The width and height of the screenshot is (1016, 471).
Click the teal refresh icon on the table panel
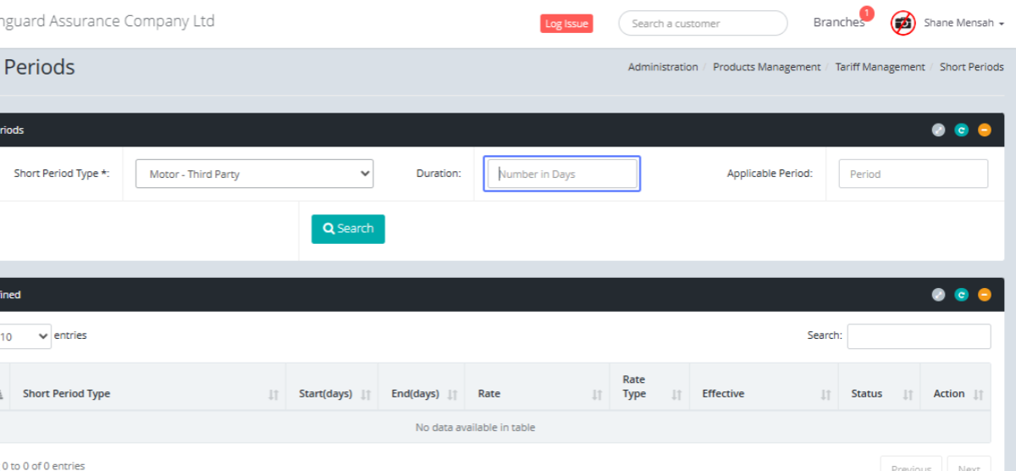(961, 295)
